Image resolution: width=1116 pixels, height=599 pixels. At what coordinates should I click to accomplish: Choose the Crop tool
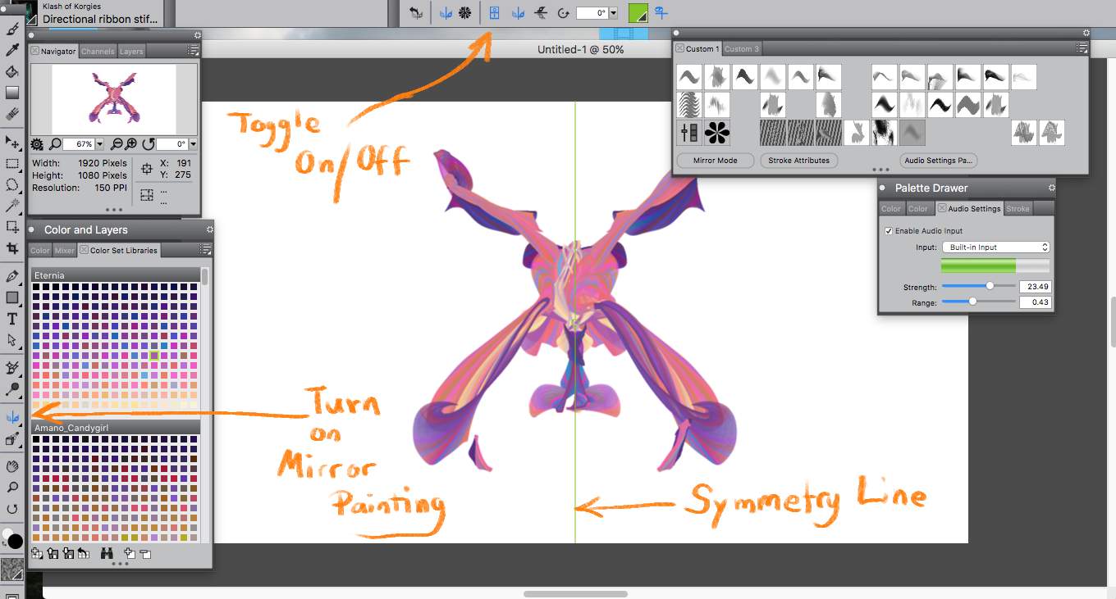pyautogui.click(x=12, y=247)
